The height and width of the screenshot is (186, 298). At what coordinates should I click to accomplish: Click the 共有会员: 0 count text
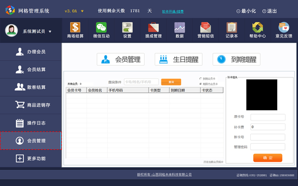tap(74, 84)
